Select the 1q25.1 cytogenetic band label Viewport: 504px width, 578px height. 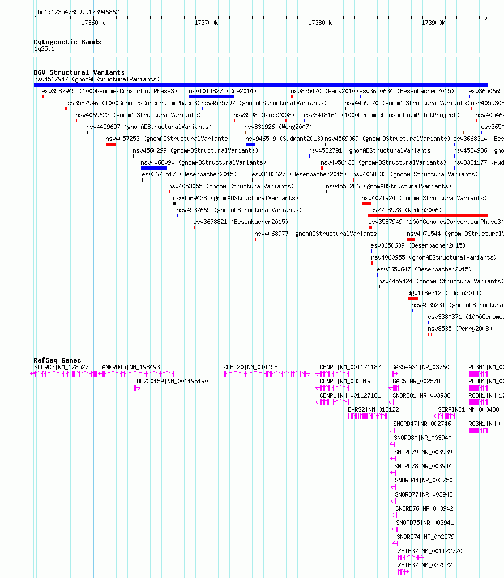(44, 49)
